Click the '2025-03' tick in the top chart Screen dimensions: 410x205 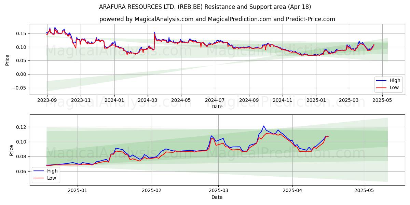348,100
